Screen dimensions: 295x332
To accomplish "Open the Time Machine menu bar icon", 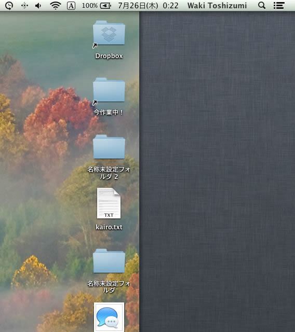I will pos(9,6).
